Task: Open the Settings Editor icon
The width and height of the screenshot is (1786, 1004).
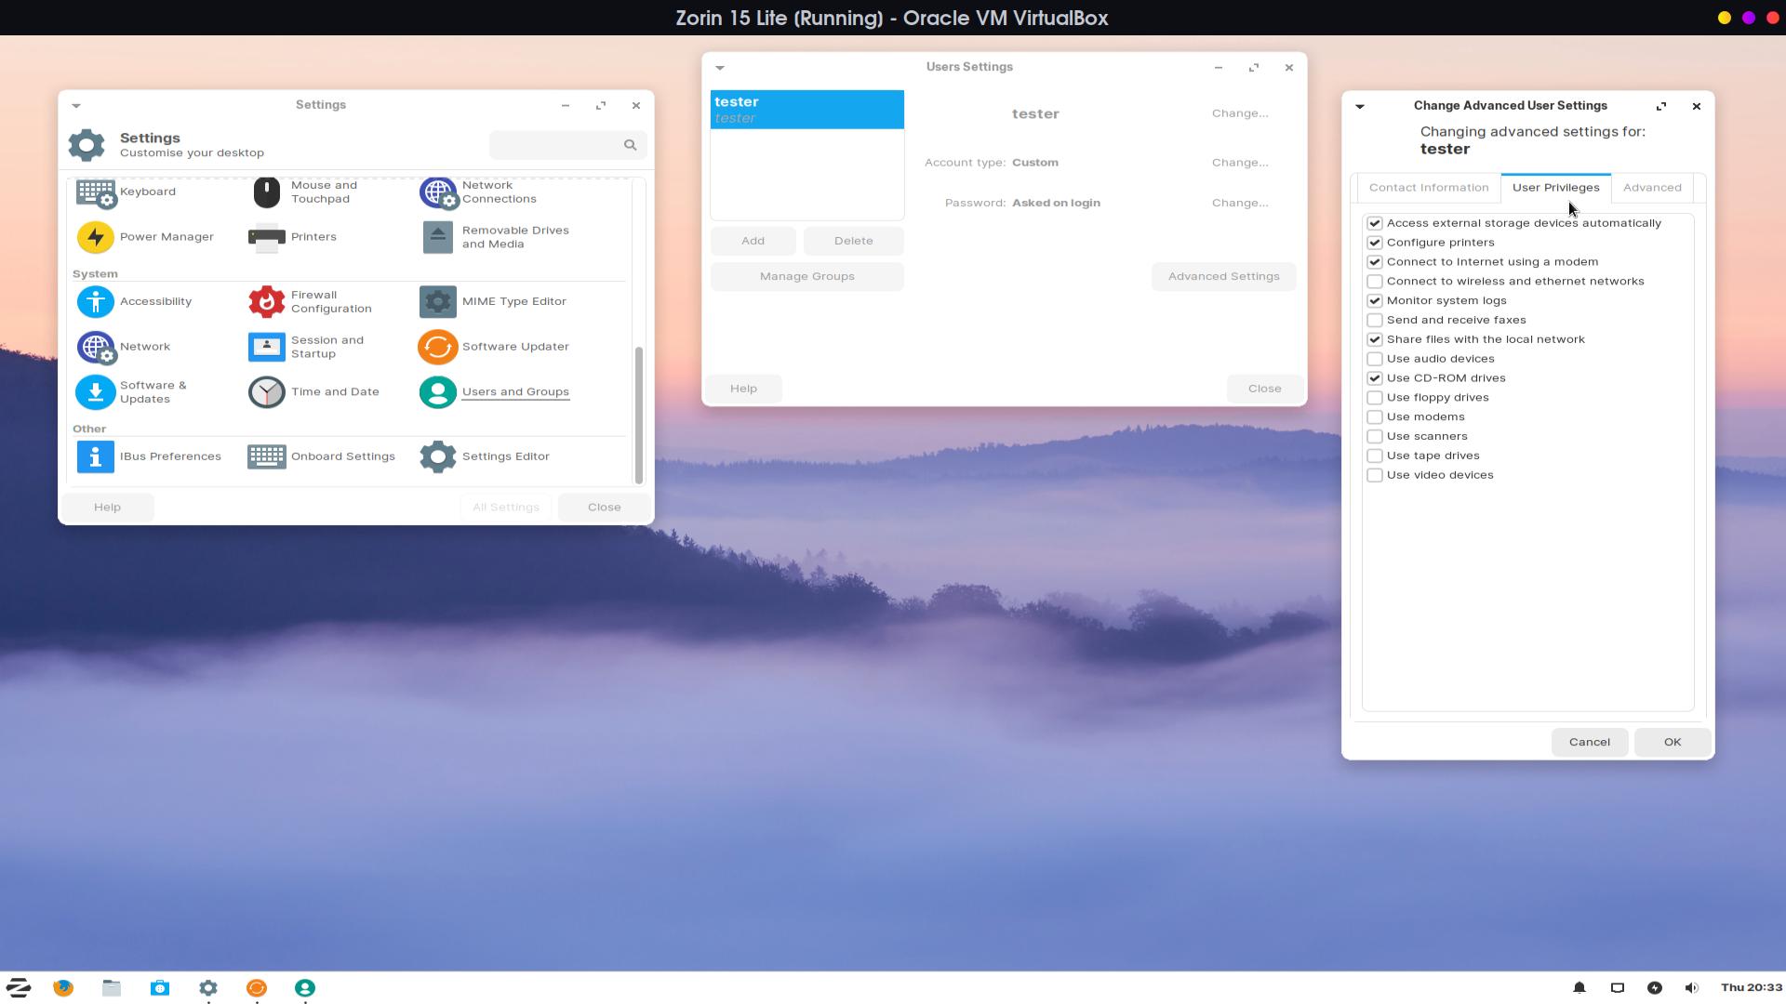Action: pos(438,456)
